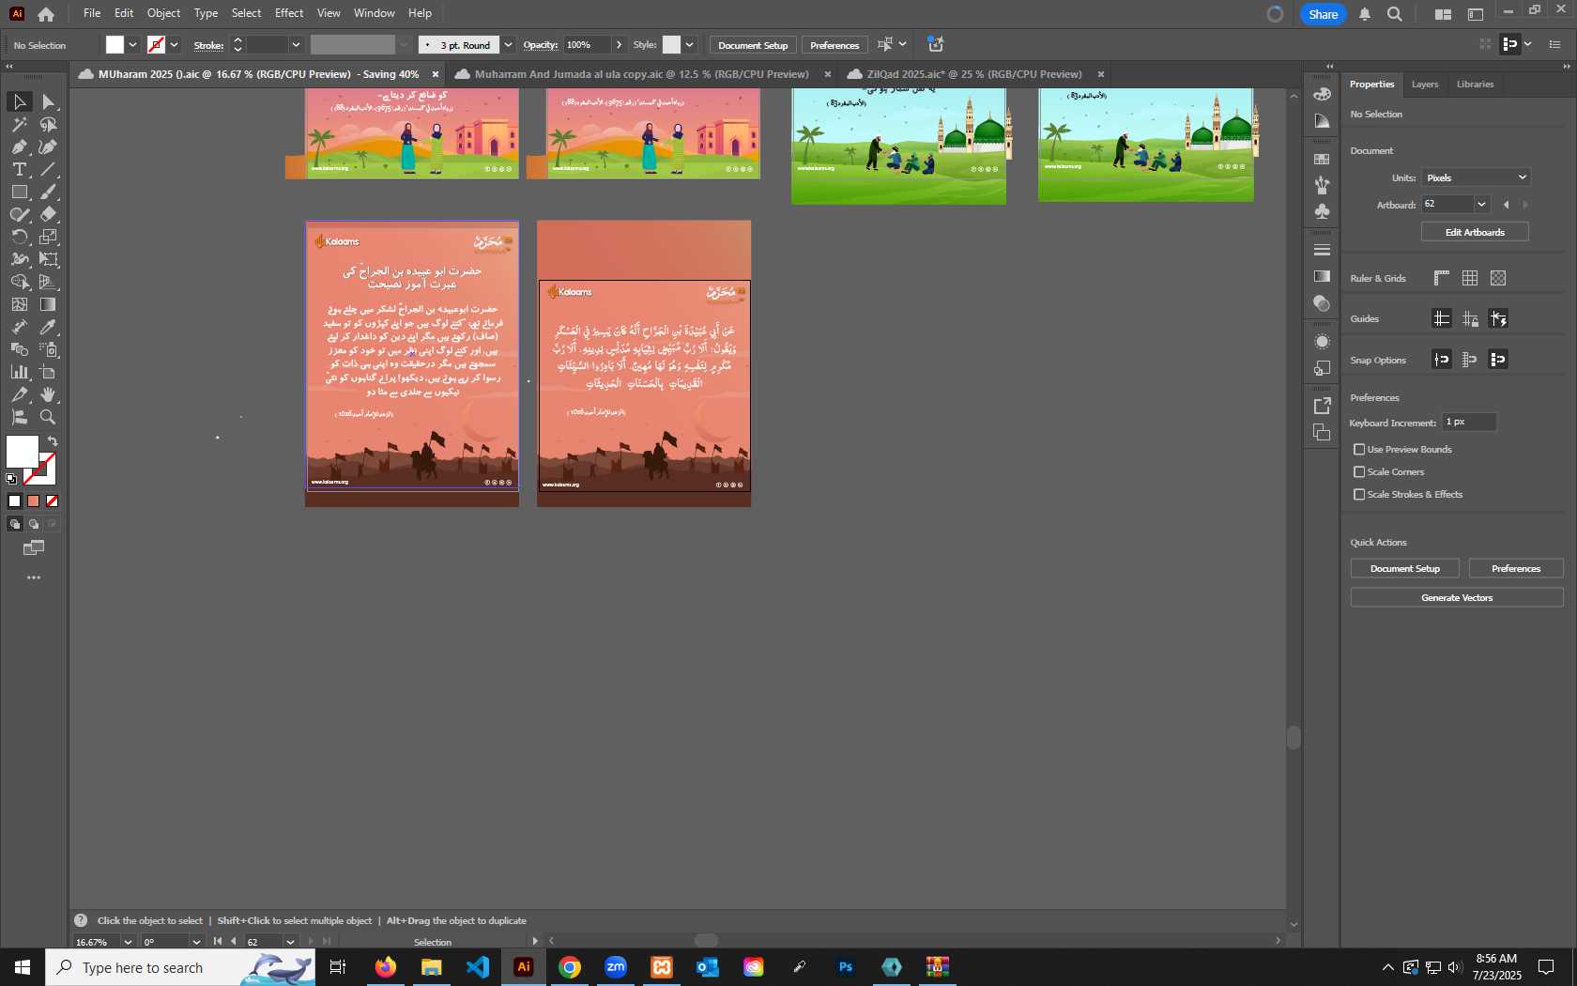The image size is (1577, 986).
Task: Select the Selection tool arrow
Action: point(19,101)
